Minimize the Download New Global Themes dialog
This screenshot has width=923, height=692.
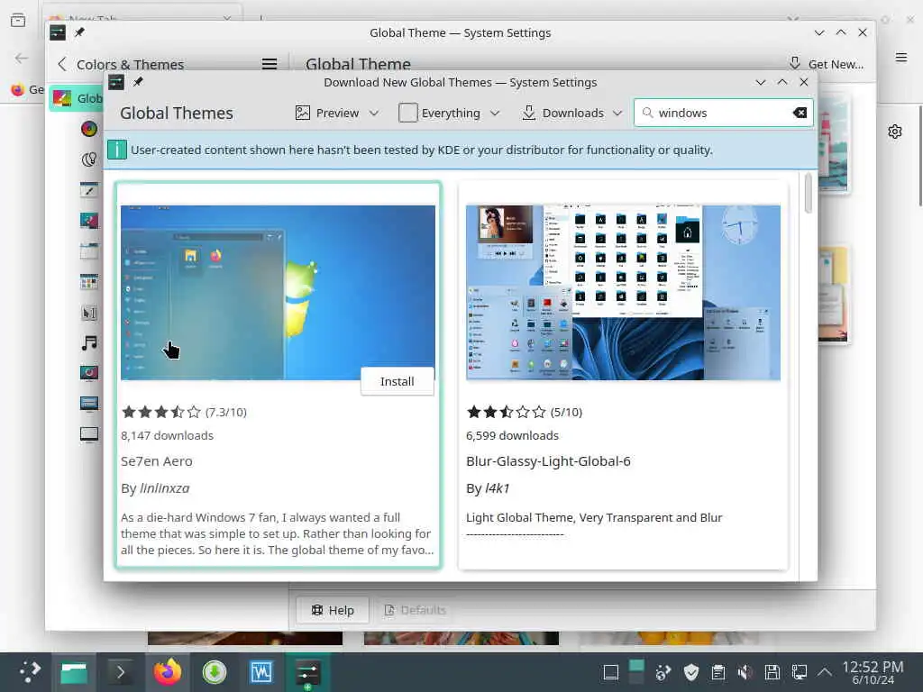(x=761, y=82)
